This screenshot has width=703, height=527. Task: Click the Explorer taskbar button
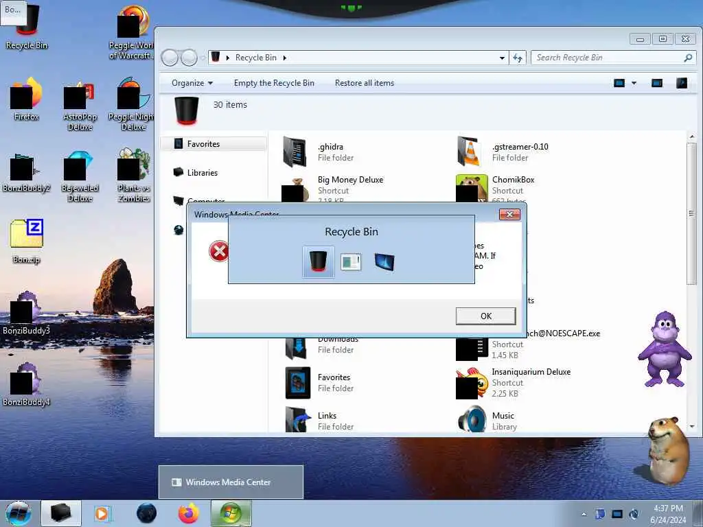tap(61, 513)
